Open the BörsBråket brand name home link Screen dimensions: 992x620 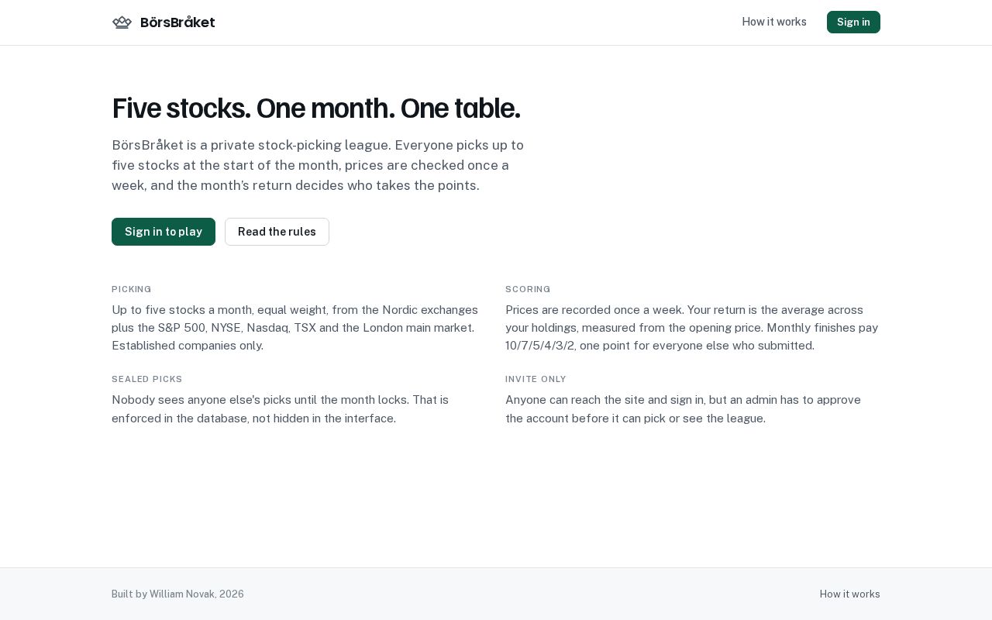click(x=177, y=22)
